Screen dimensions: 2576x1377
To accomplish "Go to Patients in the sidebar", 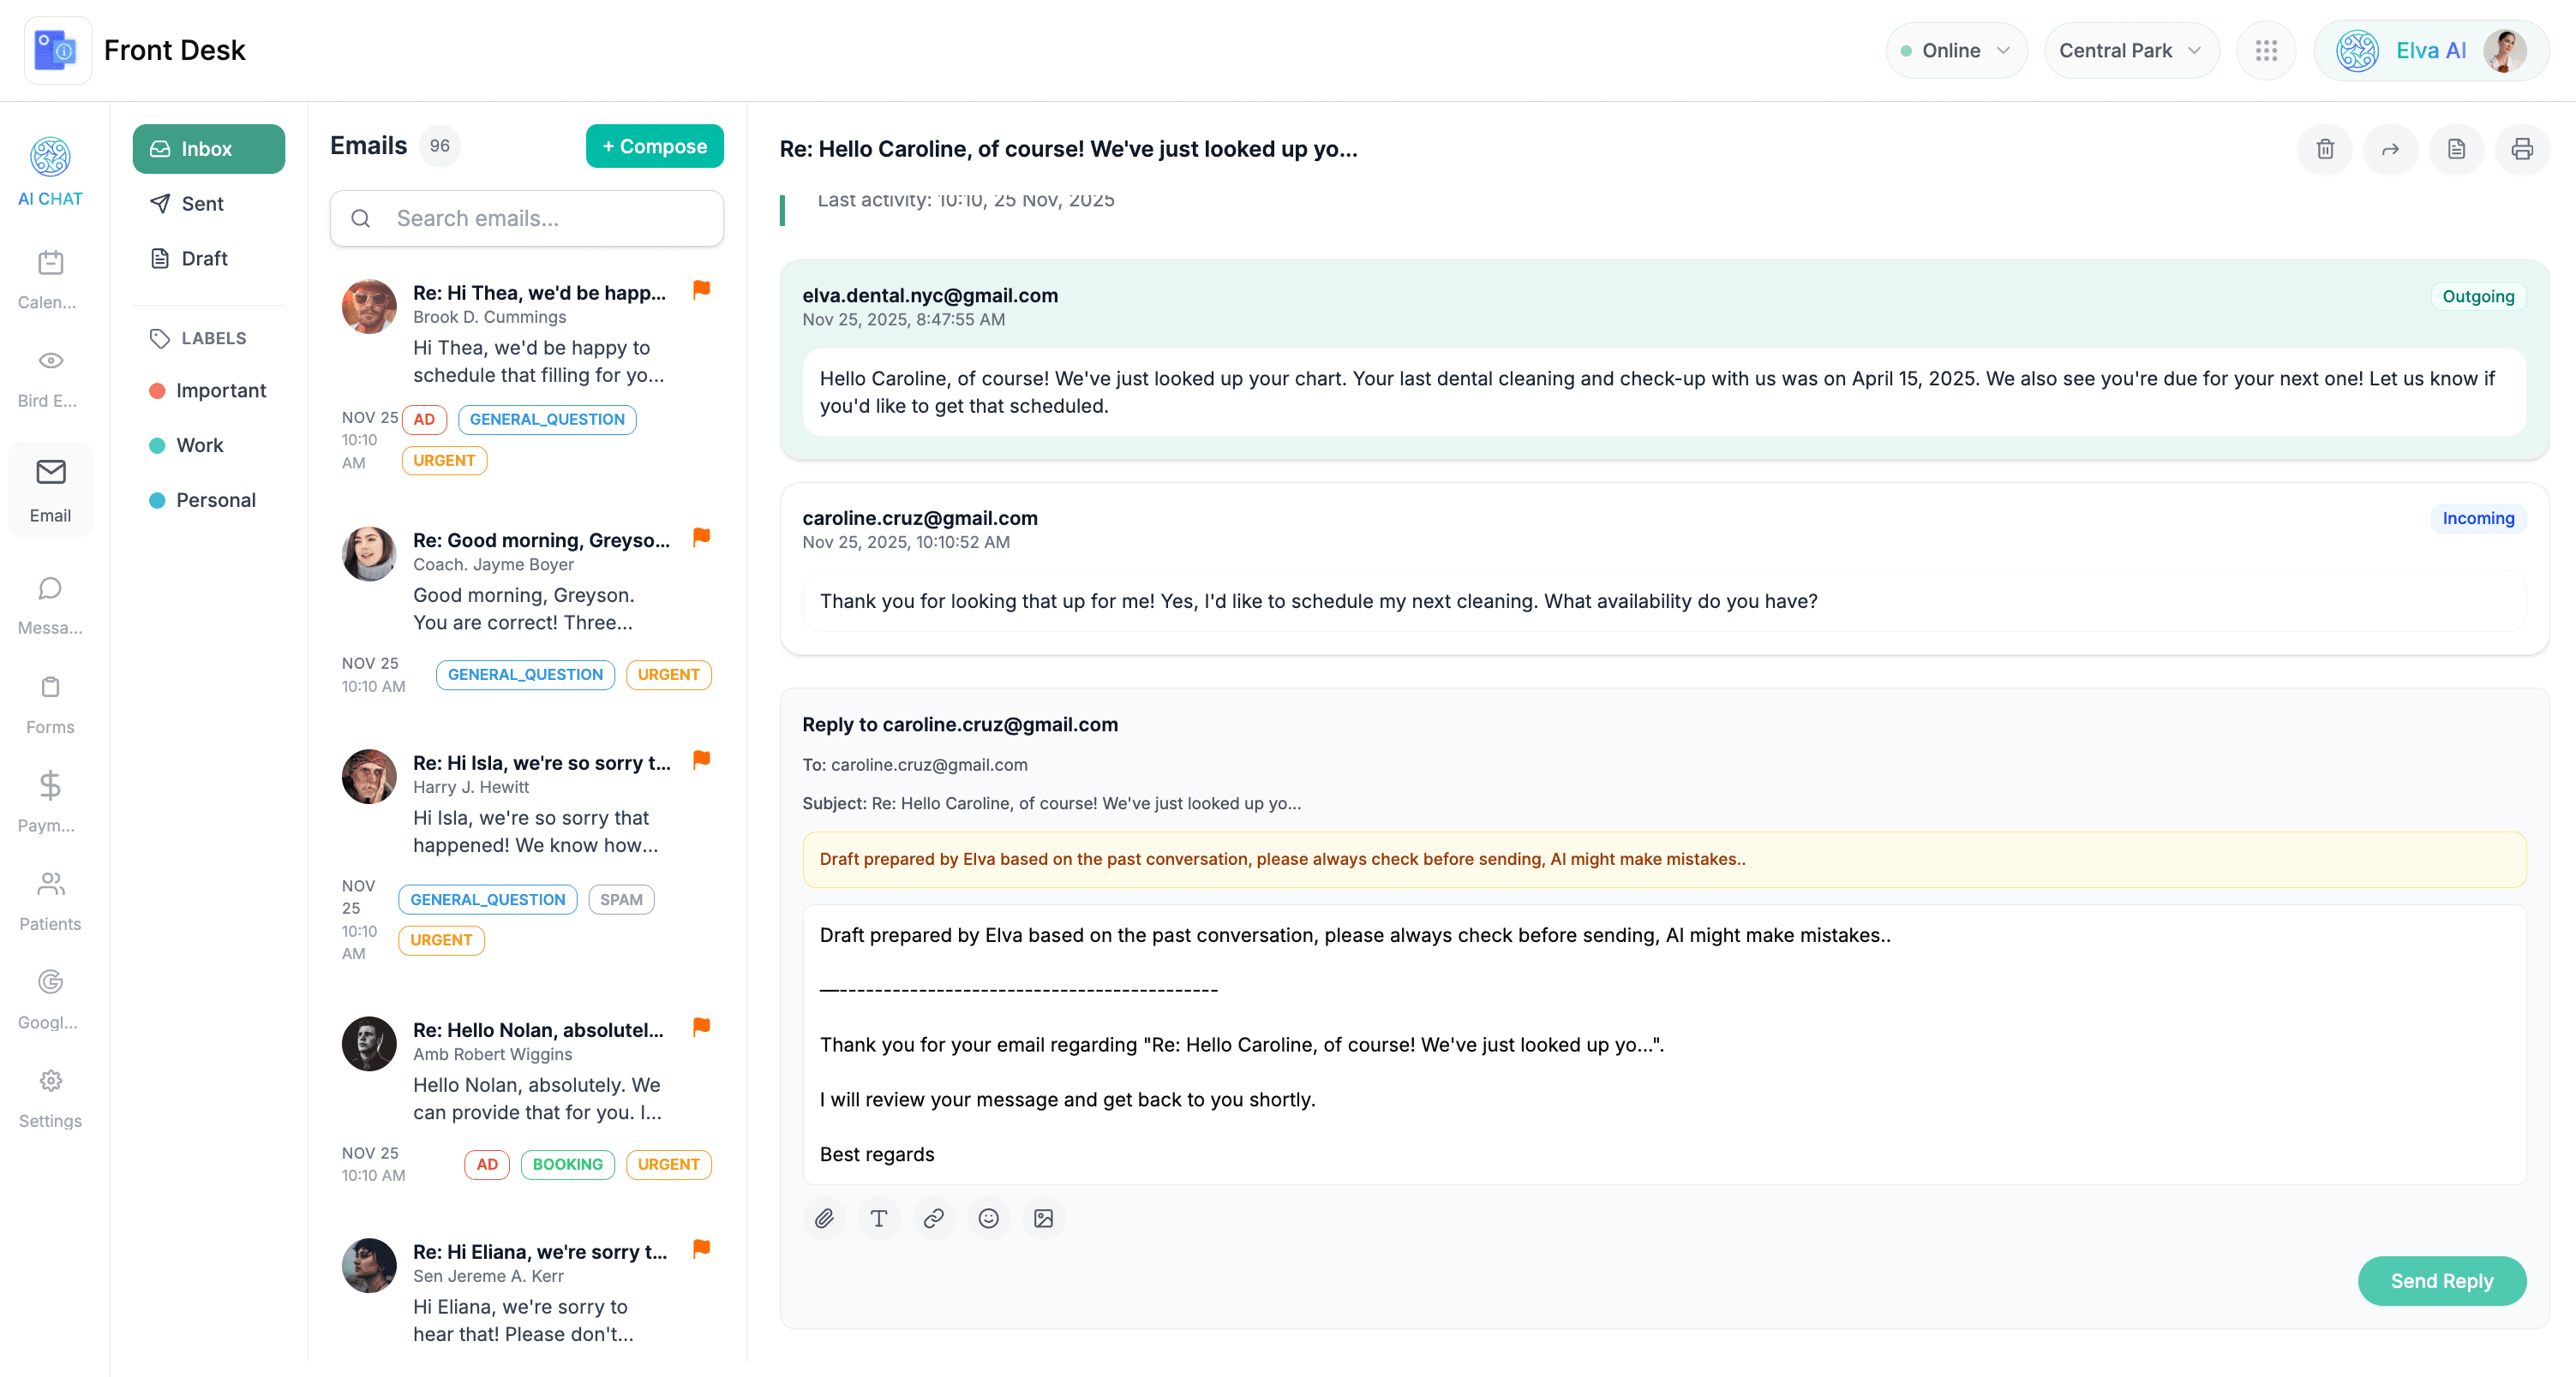I will pyautogui.click(x=50, y=900).
